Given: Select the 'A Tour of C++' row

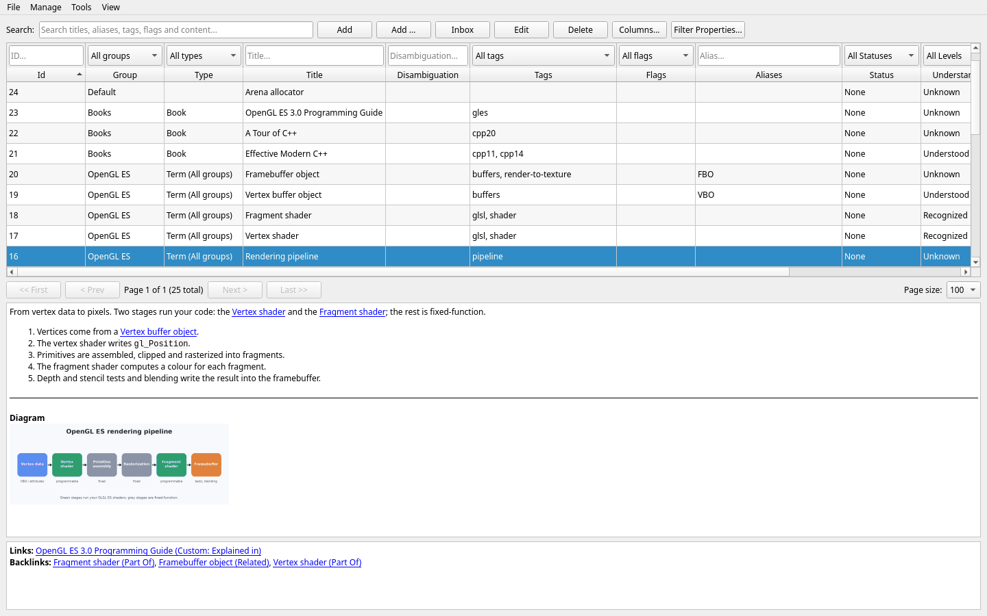Looking at the screenshot, I should (x=489, y=133).
